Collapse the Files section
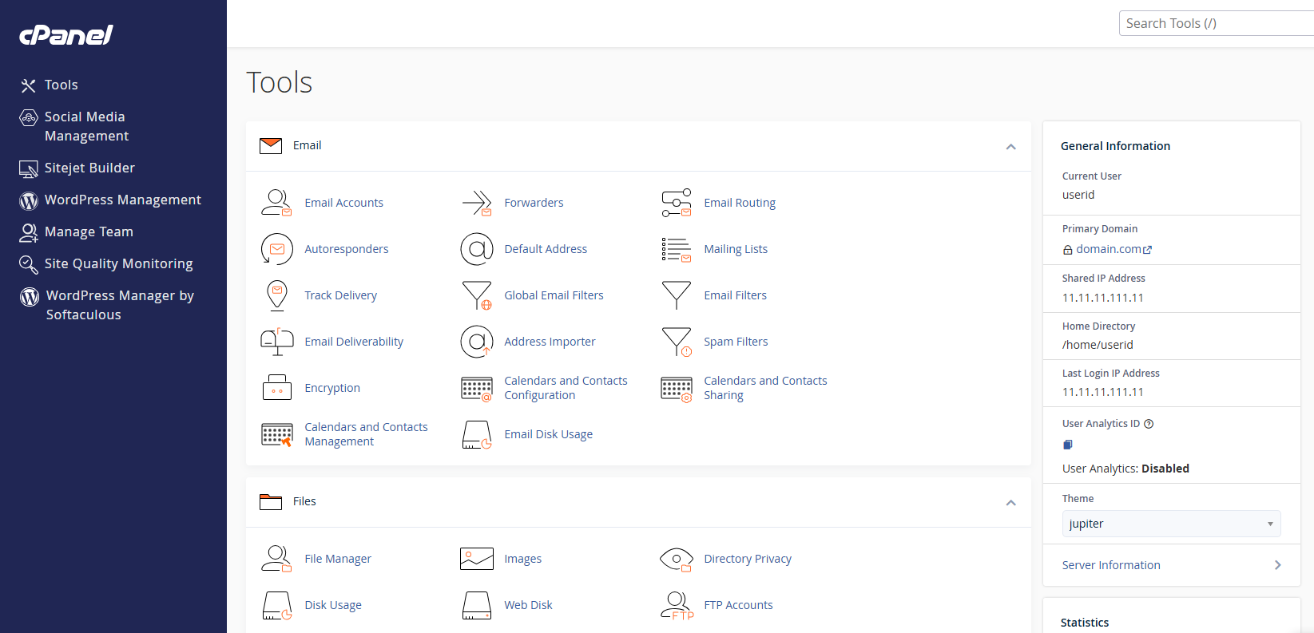1314x633 pixels. 1010,503
